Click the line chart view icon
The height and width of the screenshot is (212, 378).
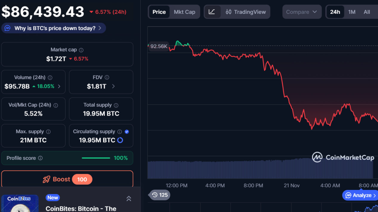click(212, 12)
